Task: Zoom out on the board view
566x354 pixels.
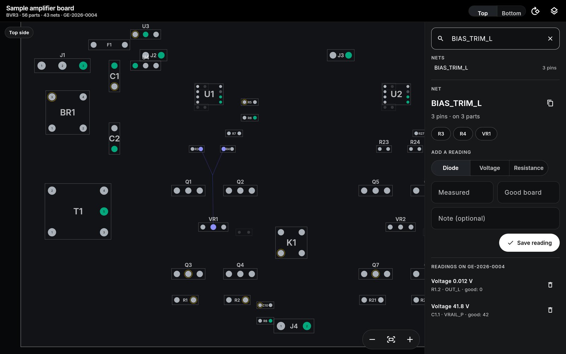Action: pos(372,339)
